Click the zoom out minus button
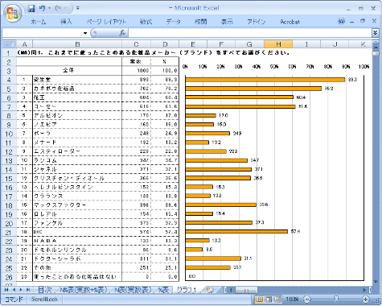 point(307,299)
